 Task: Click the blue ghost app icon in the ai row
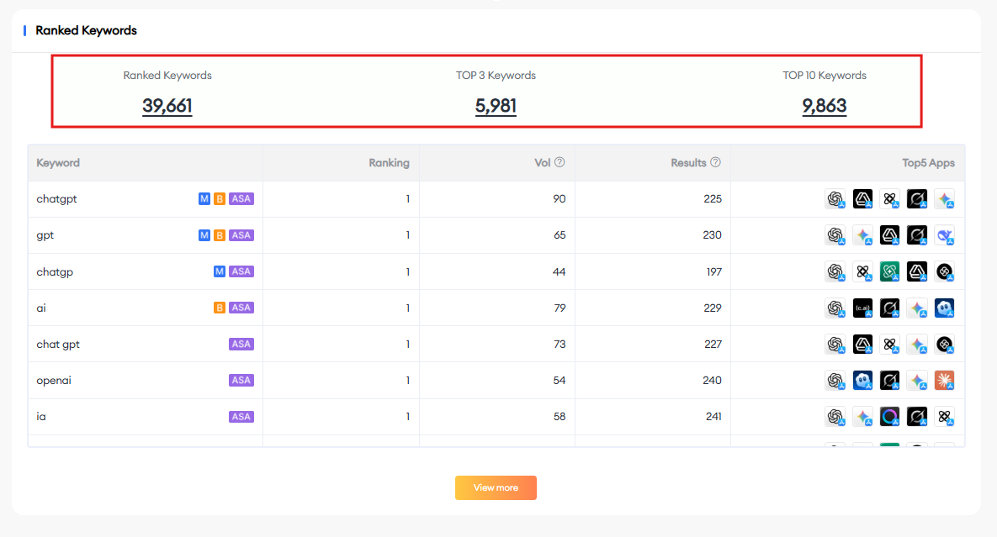944,308
